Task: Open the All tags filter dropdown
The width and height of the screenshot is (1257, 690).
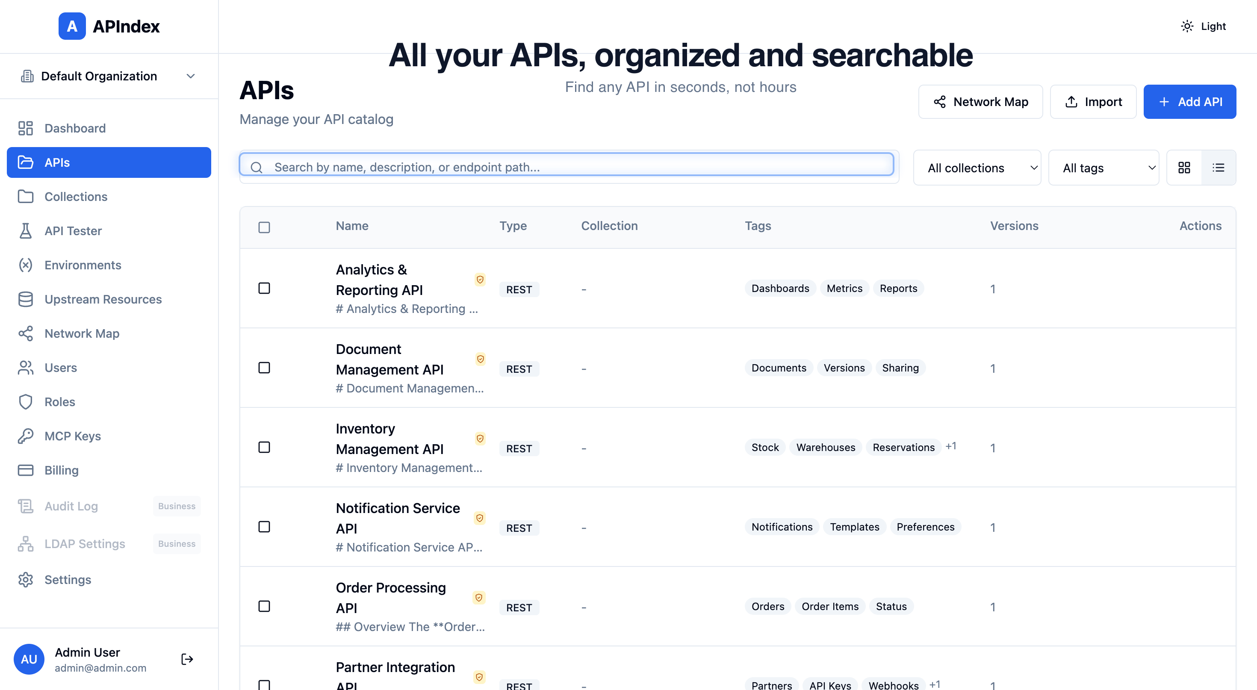Action: coord(1103,168)
